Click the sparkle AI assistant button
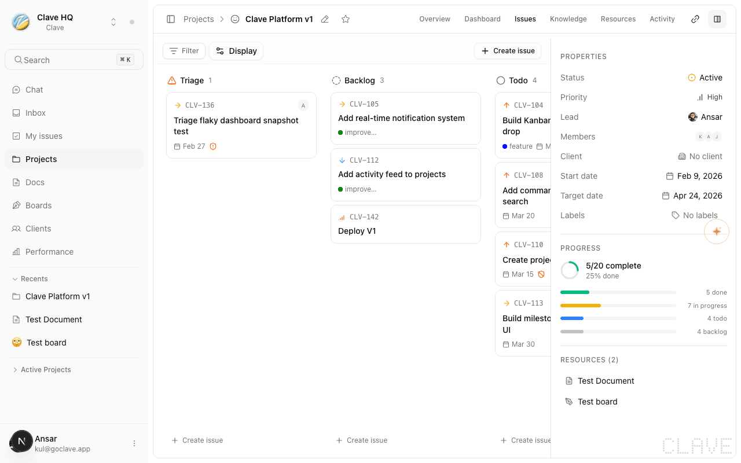741x463 pixels. tap(717, 231)
